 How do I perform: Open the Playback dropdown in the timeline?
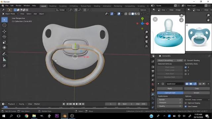(13, 104)
